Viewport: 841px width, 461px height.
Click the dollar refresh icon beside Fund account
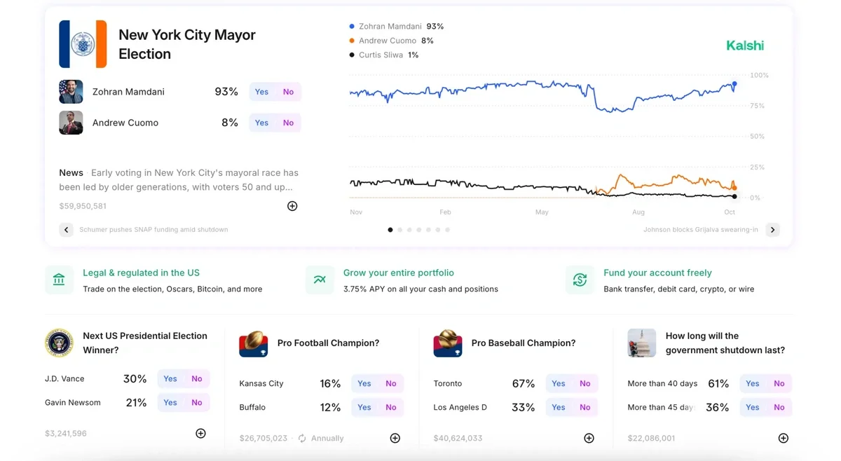click(x=580, y=280)
